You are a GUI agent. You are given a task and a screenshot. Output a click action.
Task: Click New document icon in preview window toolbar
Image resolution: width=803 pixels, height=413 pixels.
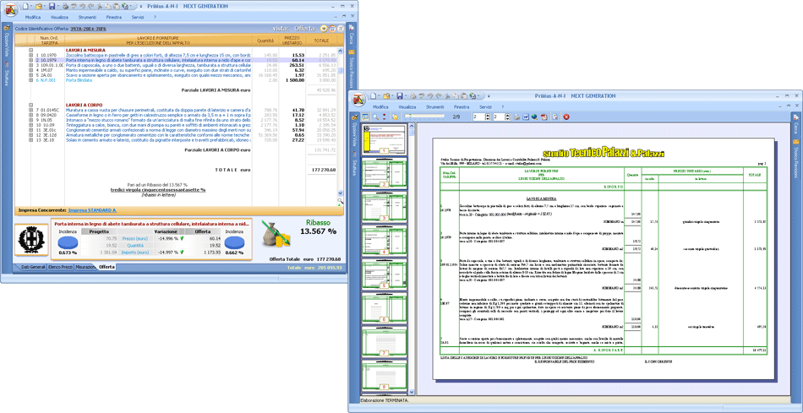375,95
